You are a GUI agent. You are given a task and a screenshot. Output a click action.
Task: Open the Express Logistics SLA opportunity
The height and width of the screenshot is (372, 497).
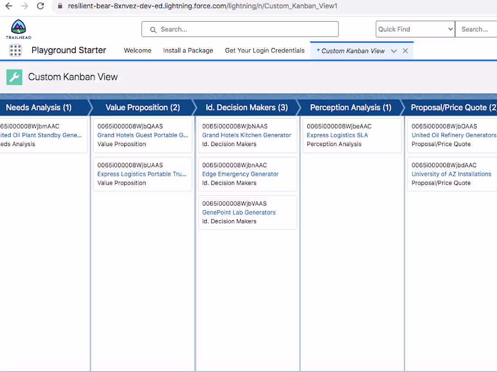(338, 135)
